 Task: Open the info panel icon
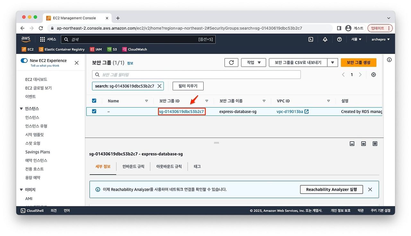click(x=389, y=60)
